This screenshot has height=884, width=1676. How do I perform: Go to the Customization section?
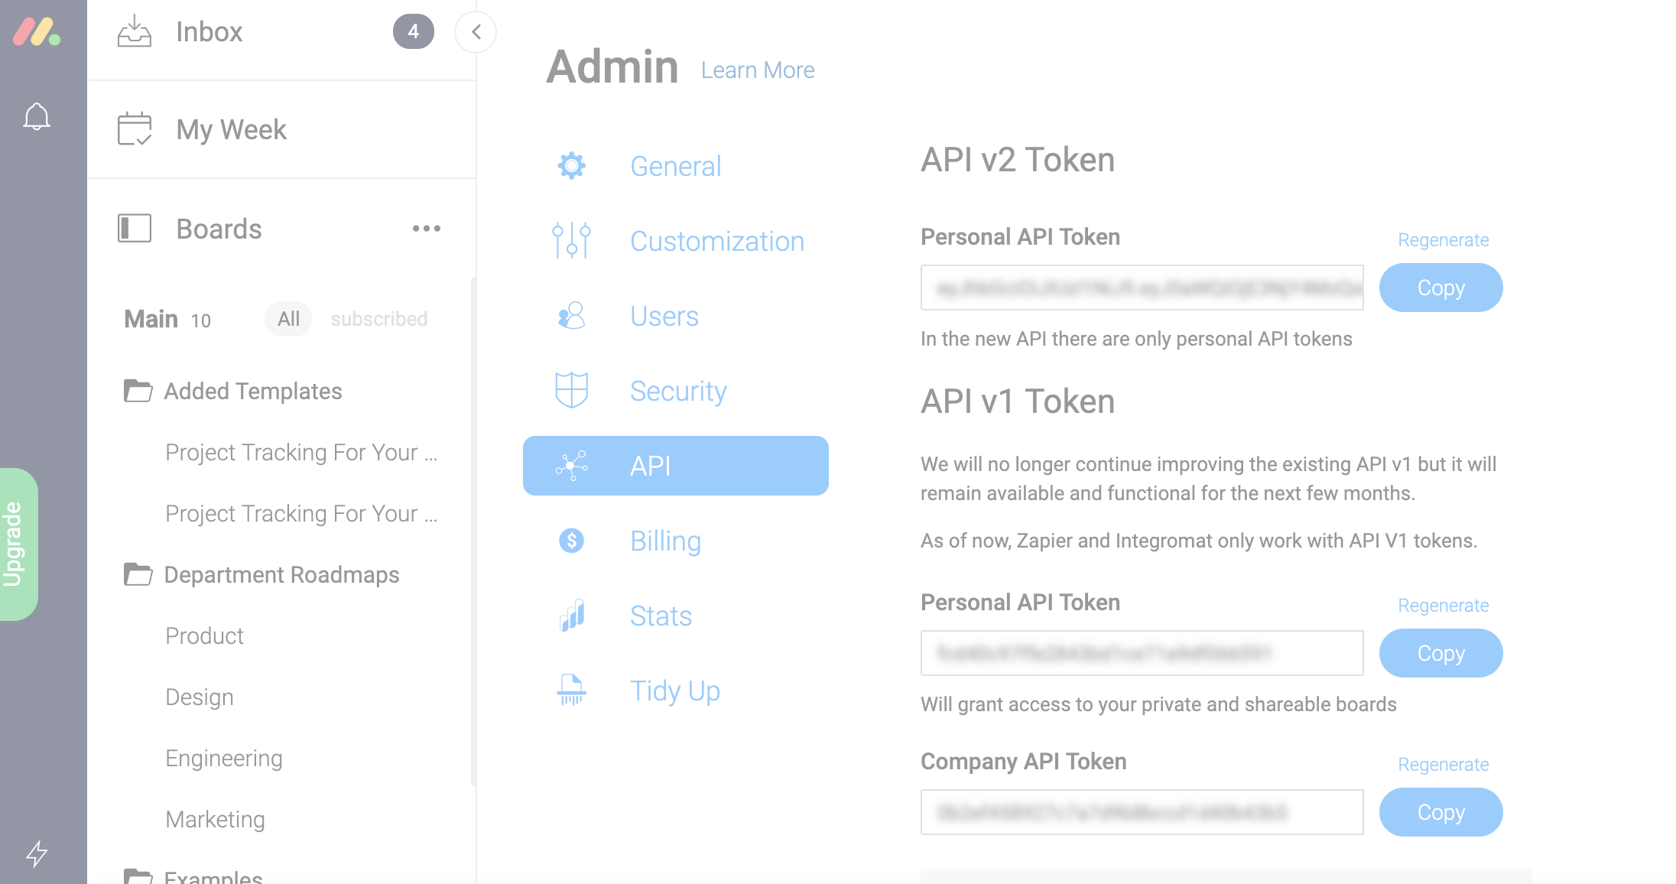716,241
